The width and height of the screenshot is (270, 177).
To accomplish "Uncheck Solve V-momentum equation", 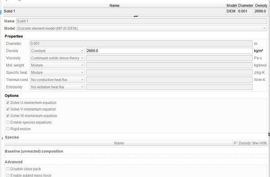I will 8,109.
